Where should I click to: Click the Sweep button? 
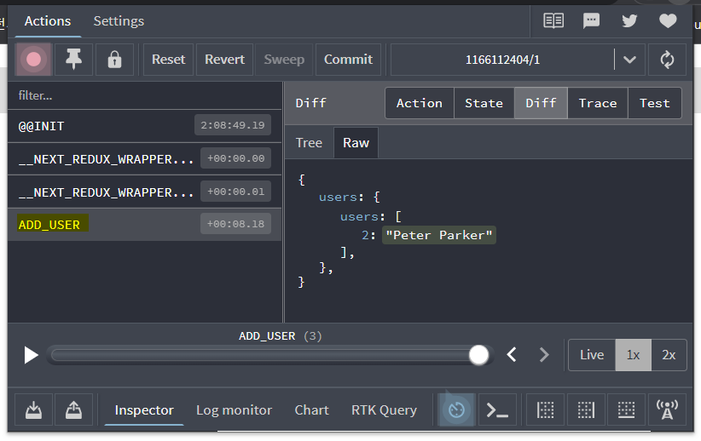tap(284, 60)
